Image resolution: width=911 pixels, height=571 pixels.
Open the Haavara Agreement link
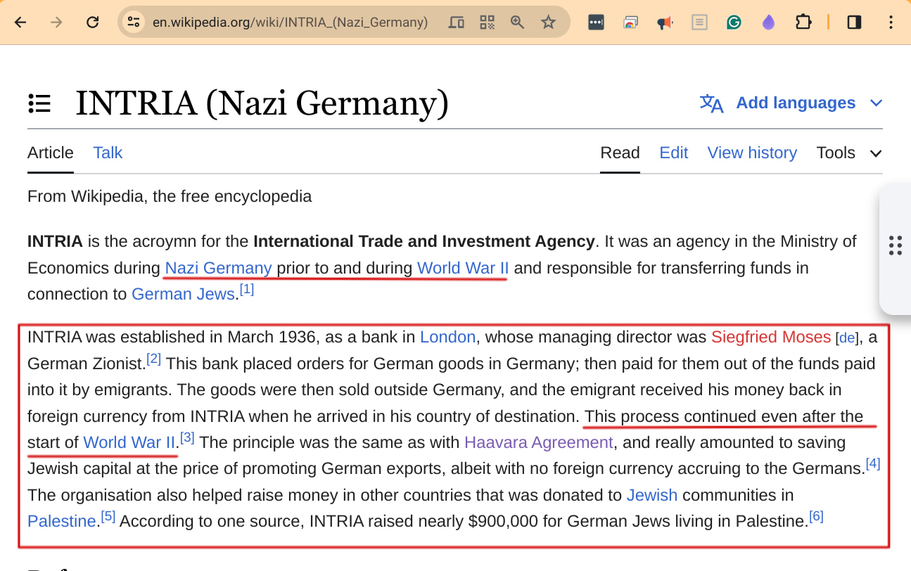click(x=538, y=442)
